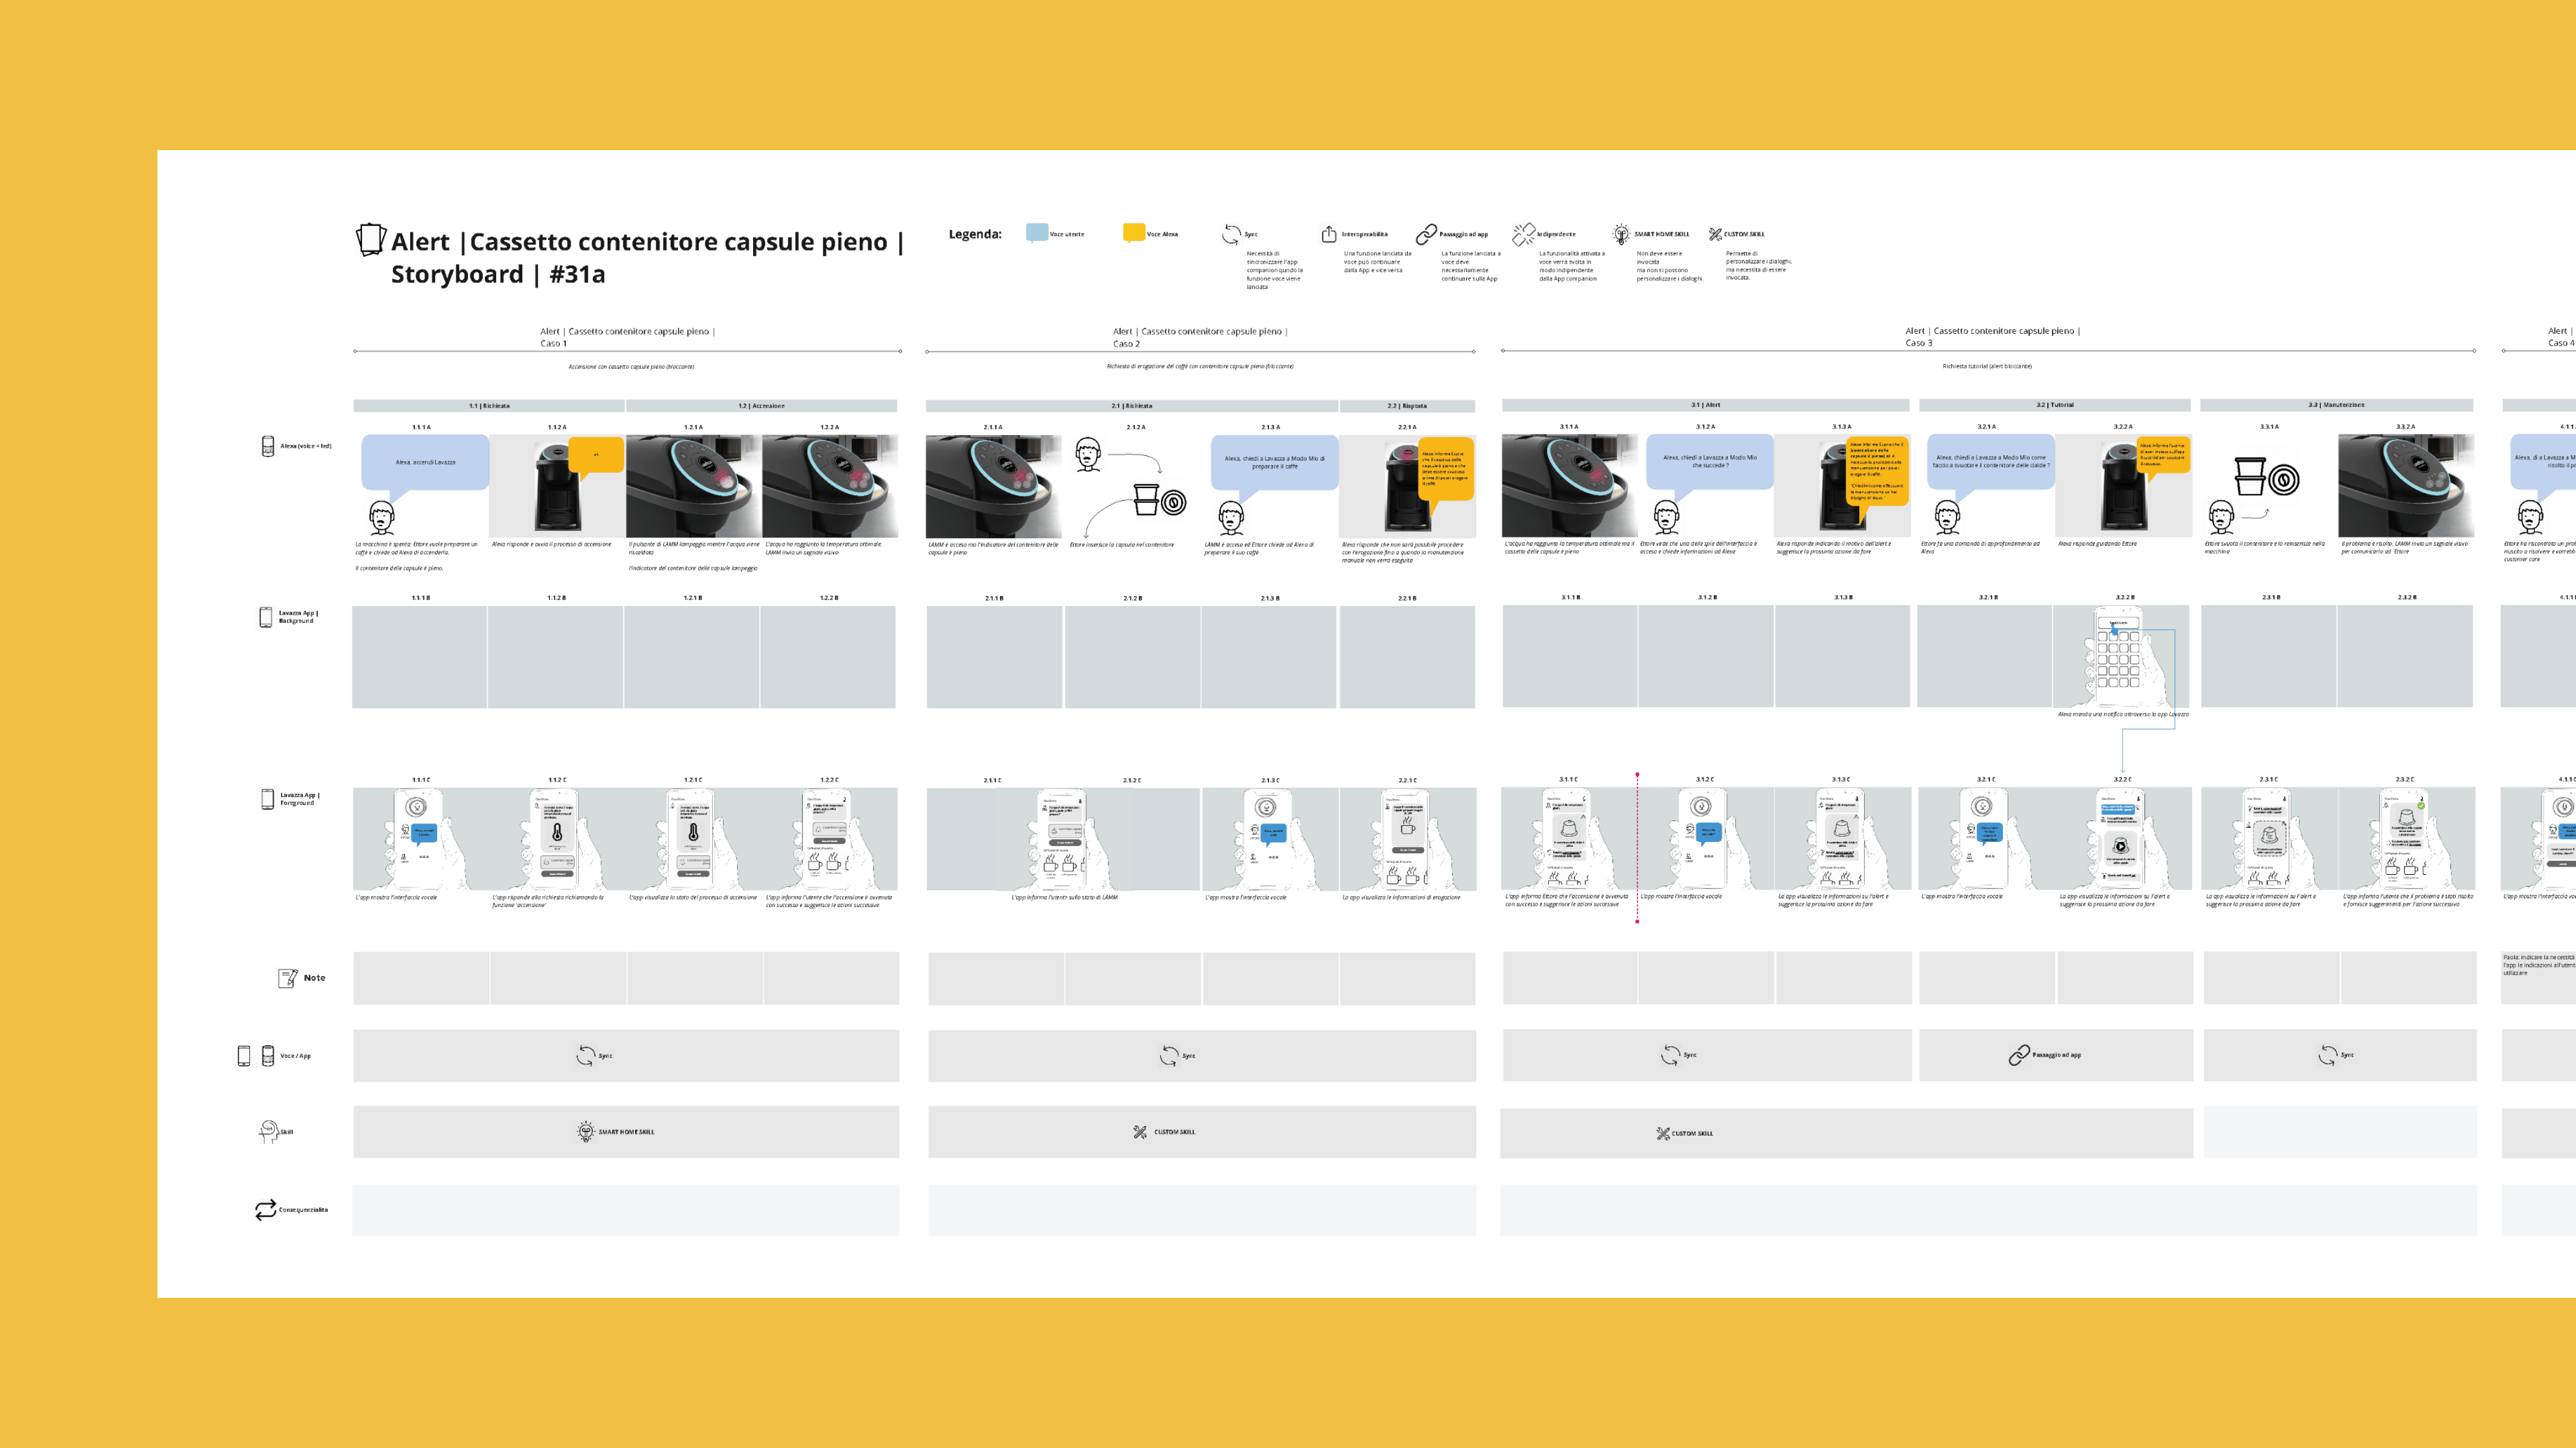Click the Indipendente broken-link icon in the legend

[1523, 234]
